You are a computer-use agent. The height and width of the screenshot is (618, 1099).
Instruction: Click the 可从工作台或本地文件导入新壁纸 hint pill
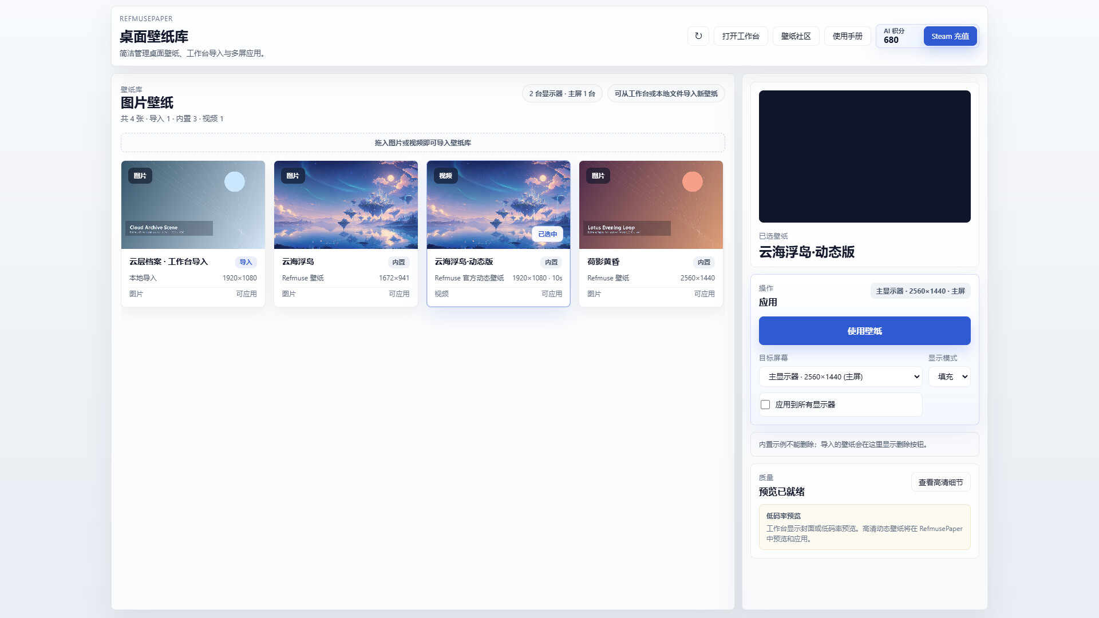pyautogui.click(x=666, y=94)
